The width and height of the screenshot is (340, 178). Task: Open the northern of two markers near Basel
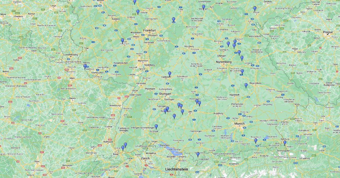pyautogui.click(x=126, y=145)
